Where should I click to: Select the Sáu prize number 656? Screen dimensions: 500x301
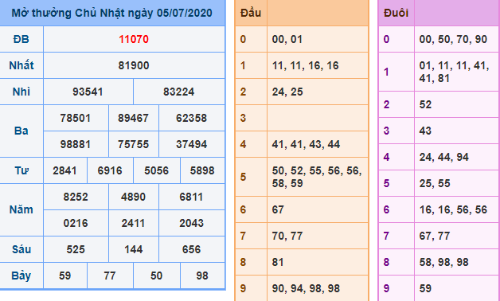pos(191,249)
